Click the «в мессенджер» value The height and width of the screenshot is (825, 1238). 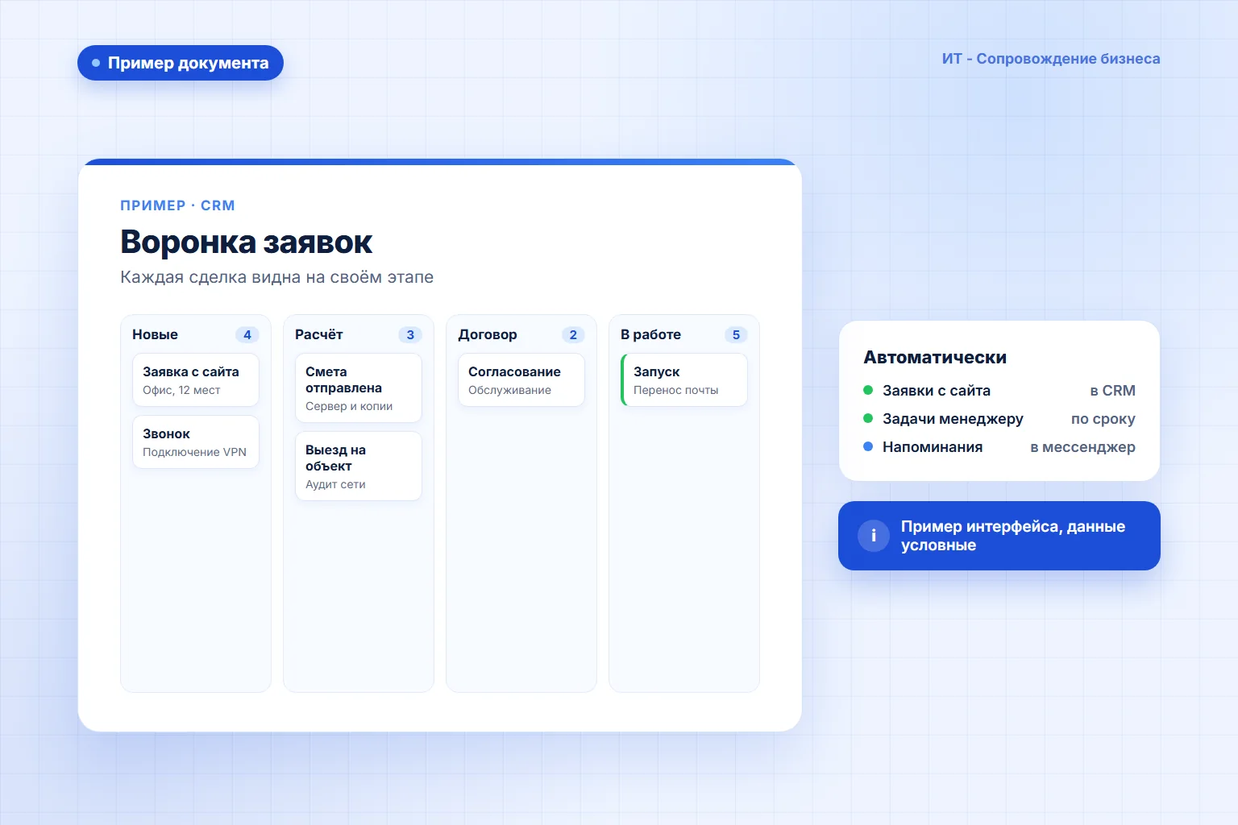1082,447
